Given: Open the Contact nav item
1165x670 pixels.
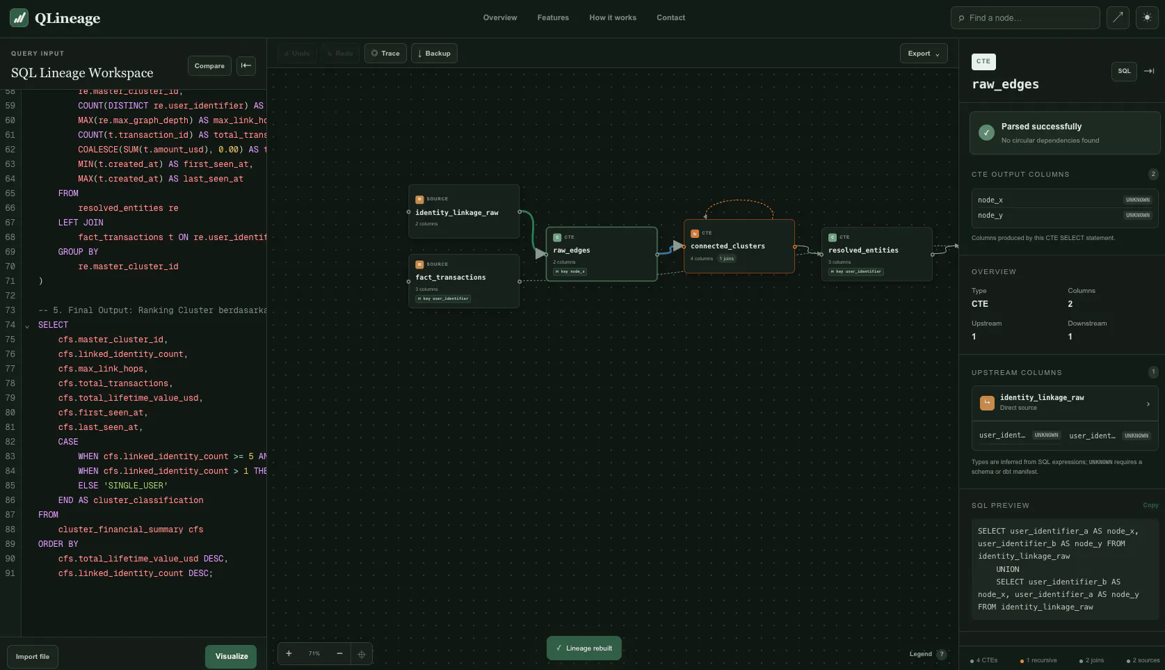Looking at the screenshot, I should click(670, 18).
